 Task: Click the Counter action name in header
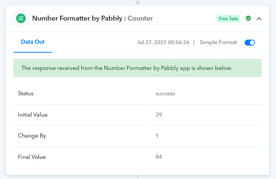coord(140,18)
